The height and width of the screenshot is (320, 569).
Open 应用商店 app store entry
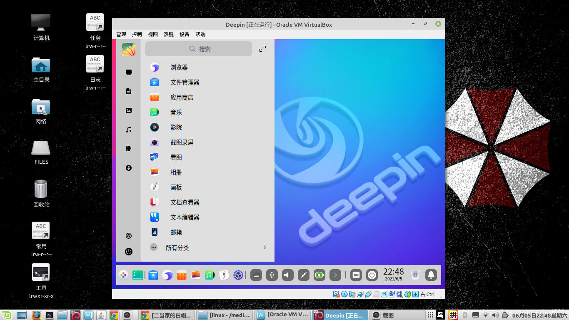click(x=208, y=97)
